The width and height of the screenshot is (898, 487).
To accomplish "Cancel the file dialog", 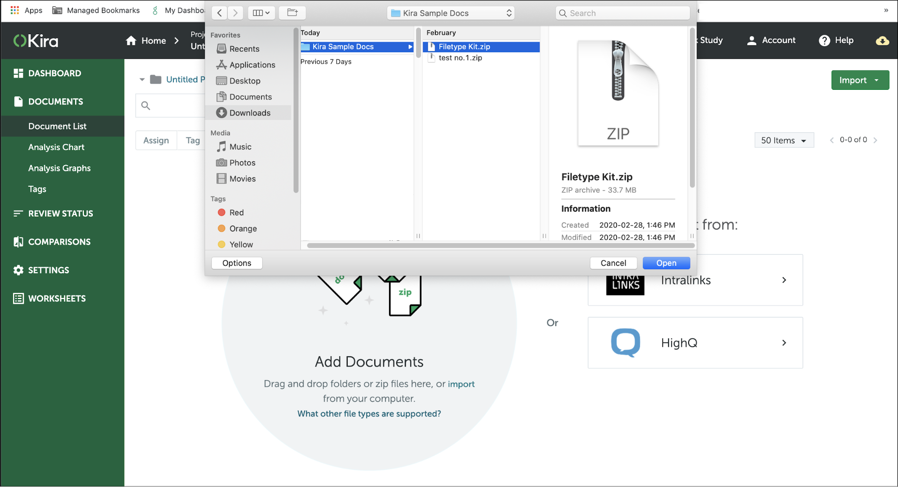I will click(613, 263).
